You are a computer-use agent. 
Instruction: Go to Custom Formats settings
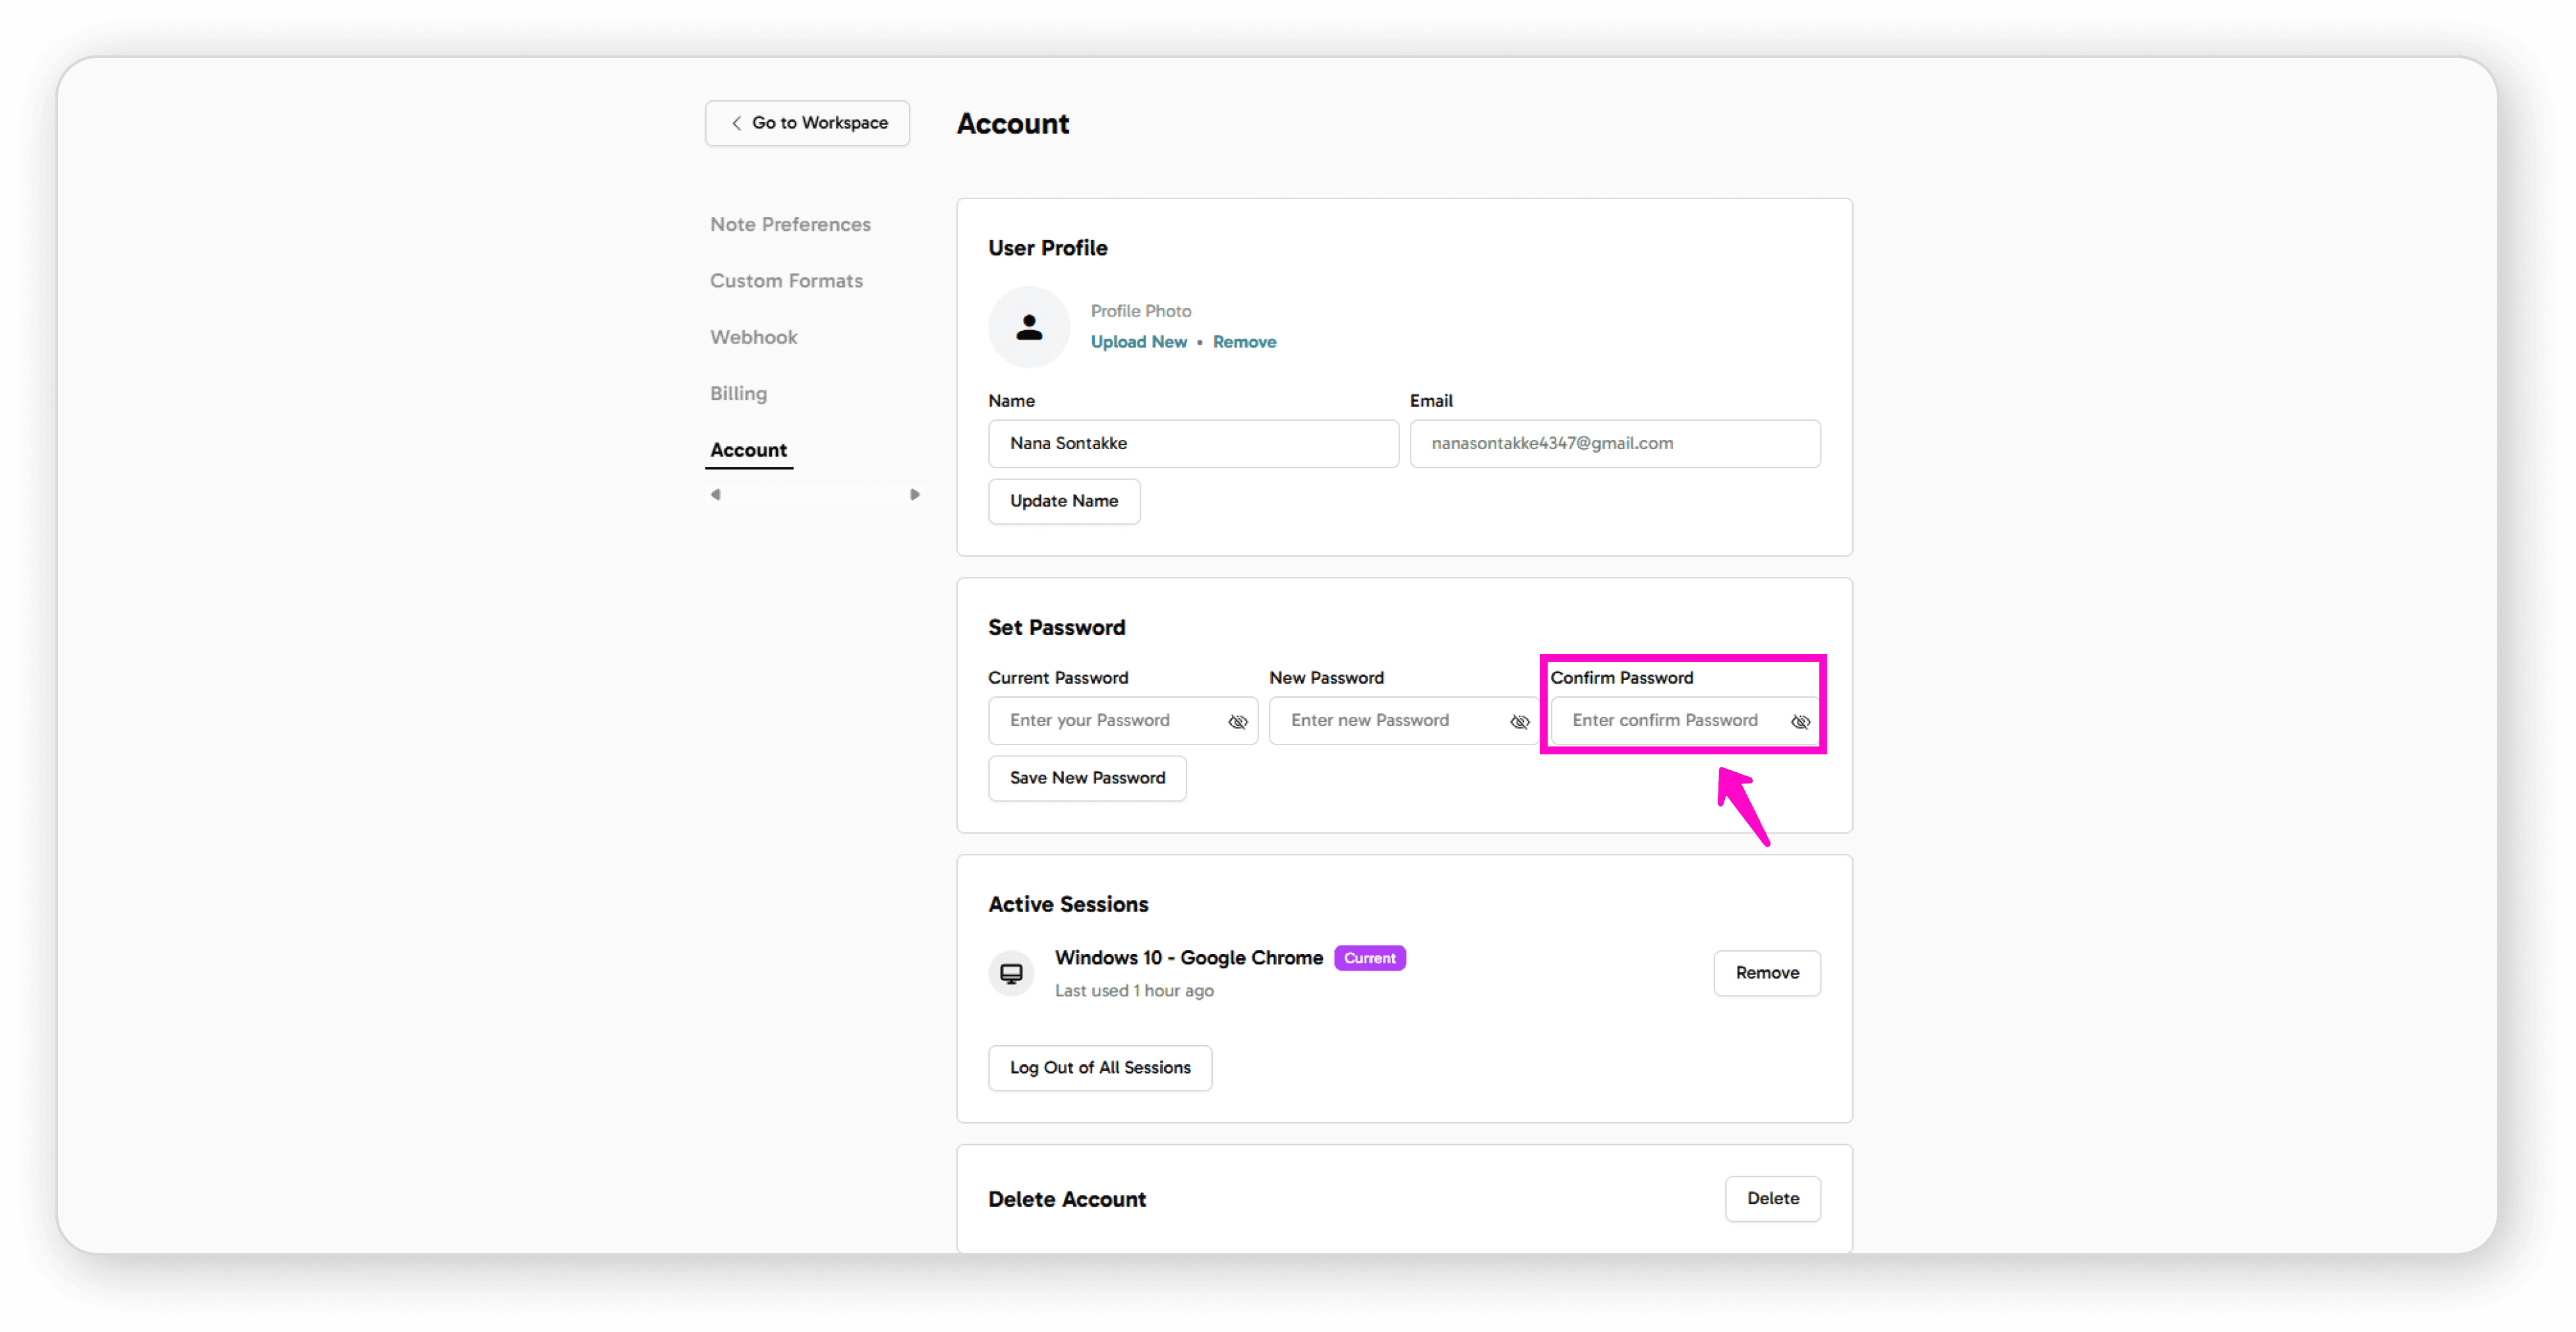click(786, 281)
